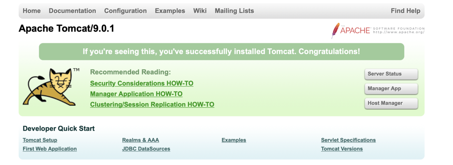Click Find Help in the navigation bar
This screenshot has height=165, width=453.
[405, 11]
